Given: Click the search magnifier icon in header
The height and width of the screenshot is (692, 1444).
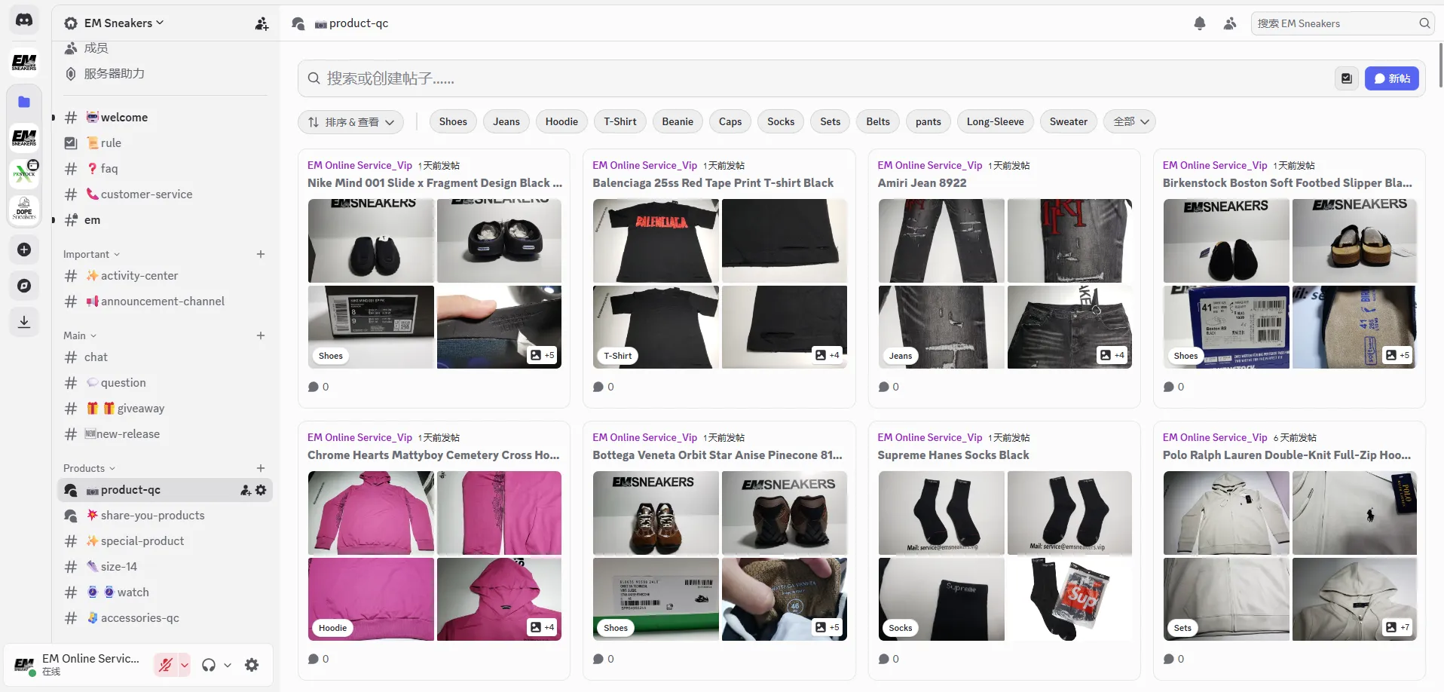Looking at the screenshot, I should pyautogui.click(x=1424, y=23).
